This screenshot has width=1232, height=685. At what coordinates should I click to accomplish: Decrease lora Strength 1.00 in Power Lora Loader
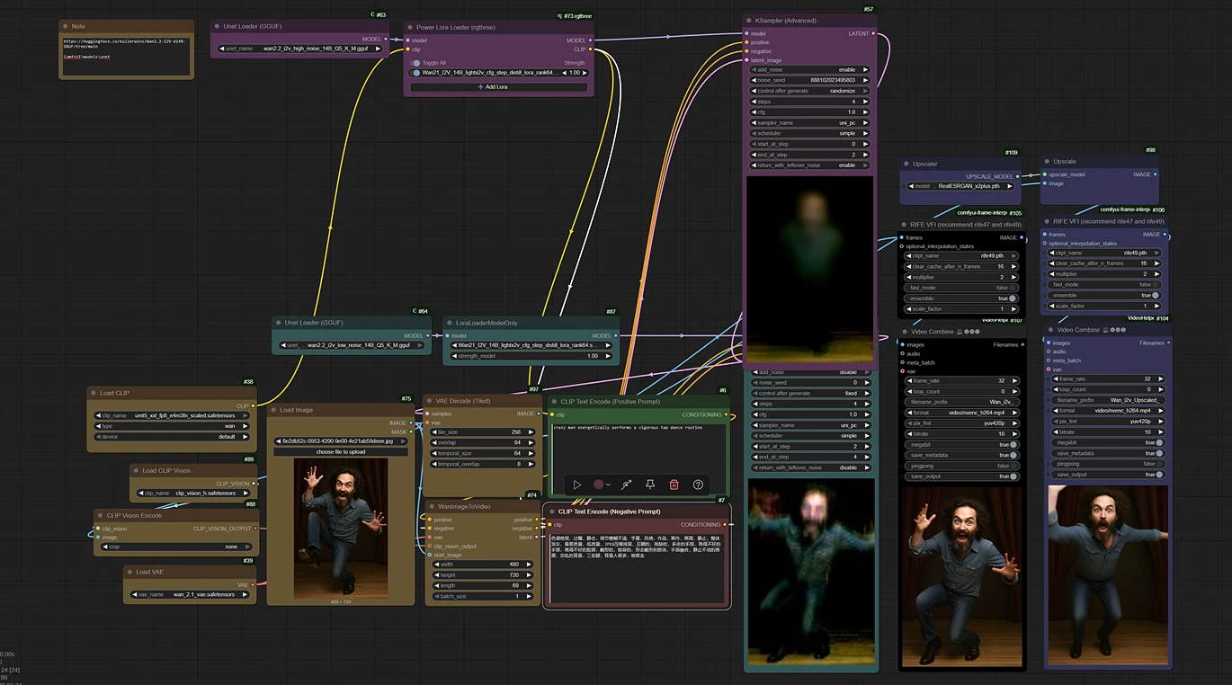click(563, 73)
